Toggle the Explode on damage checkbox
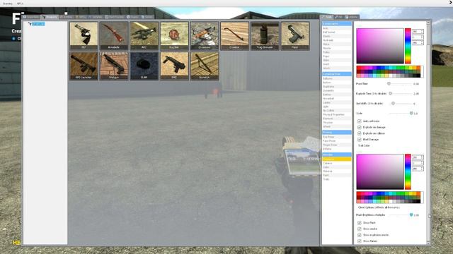The width and height of the screenshot is (453, 254). coord(360,127)
